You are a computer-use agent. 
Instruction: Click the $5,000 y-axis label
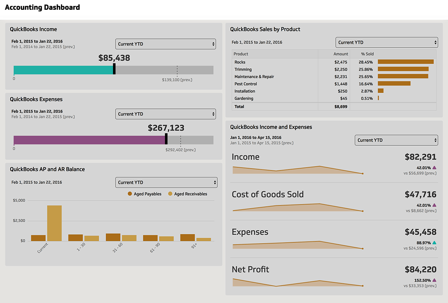19,200
